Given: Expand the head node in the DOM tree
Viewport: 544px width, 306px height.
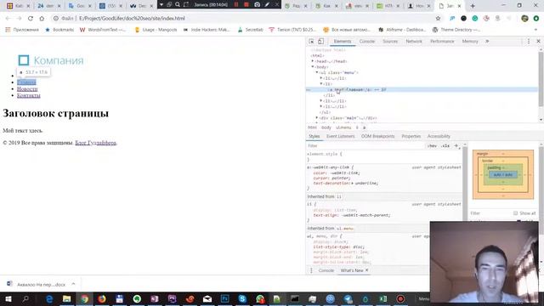Looking at the screenshot, I should click(313, 61).
